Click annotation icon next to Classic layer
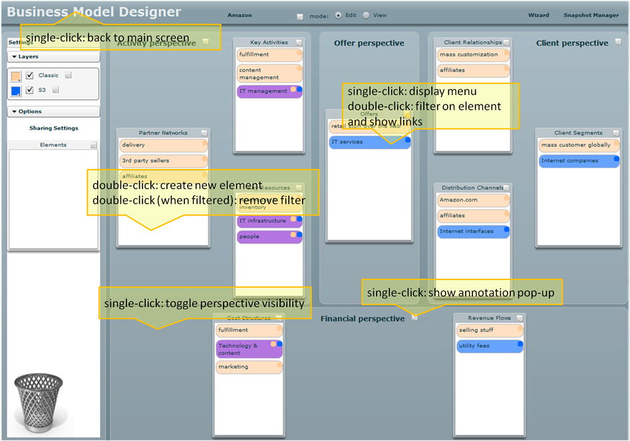Image resolution: width=630 pixels, height=441 pixels. coord(69,75)
